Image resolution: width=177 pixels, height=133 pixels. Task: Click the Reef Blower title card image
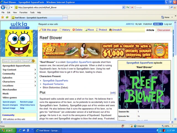pyautogui.click(x=144, y=89)
